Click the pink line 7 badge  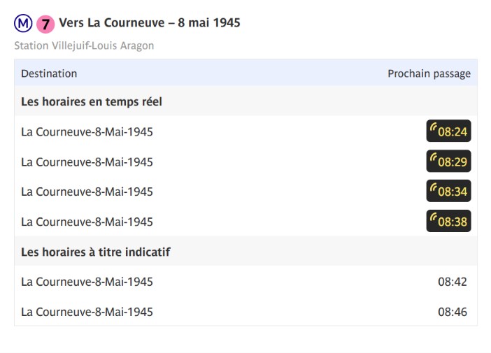pos(45,24)
